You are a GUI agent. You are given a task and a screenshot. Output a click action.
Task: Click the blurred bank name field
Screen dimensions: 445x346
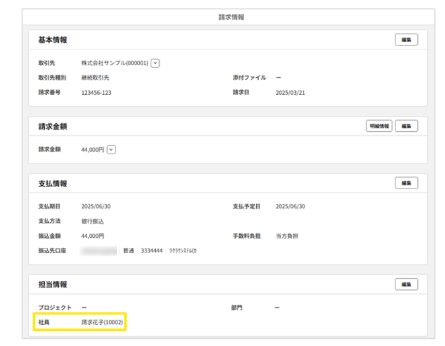[99, 251]
